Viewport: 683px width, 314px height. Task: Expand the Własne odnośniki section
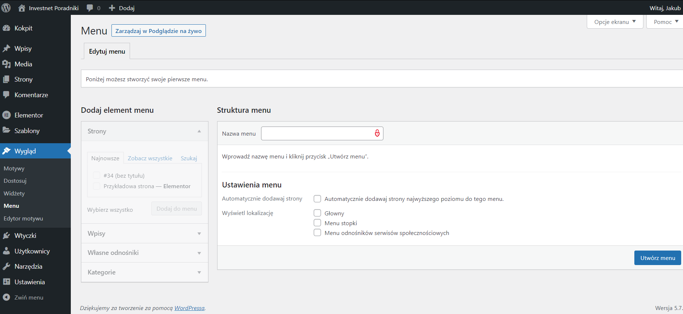pos(145,253)
